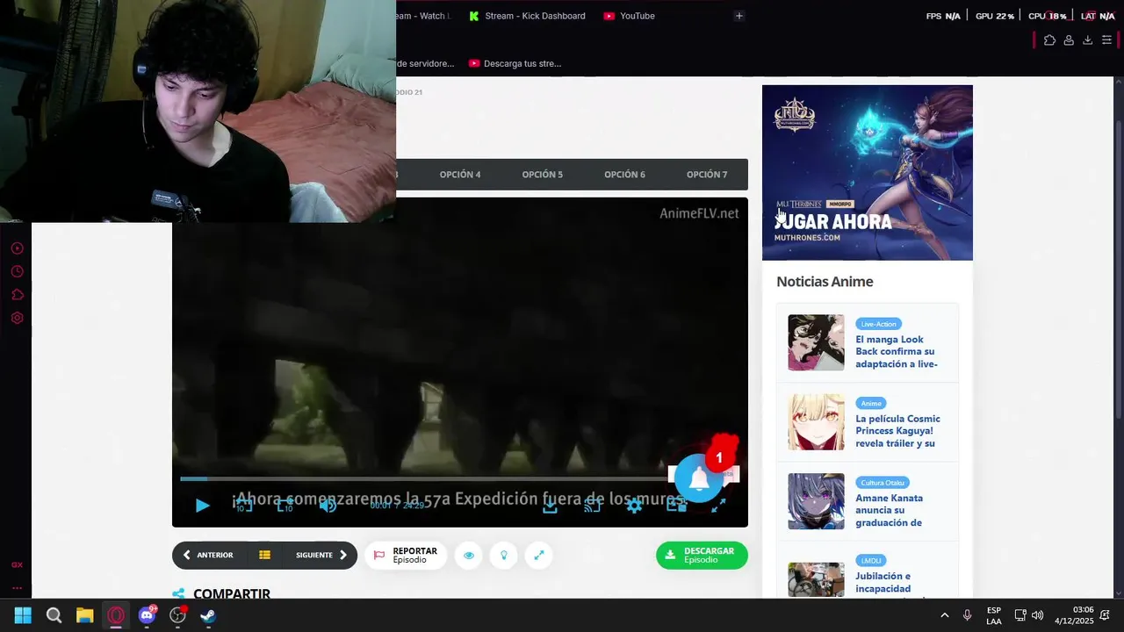
Task: Click the microphone tray icon
Action: 967,615
